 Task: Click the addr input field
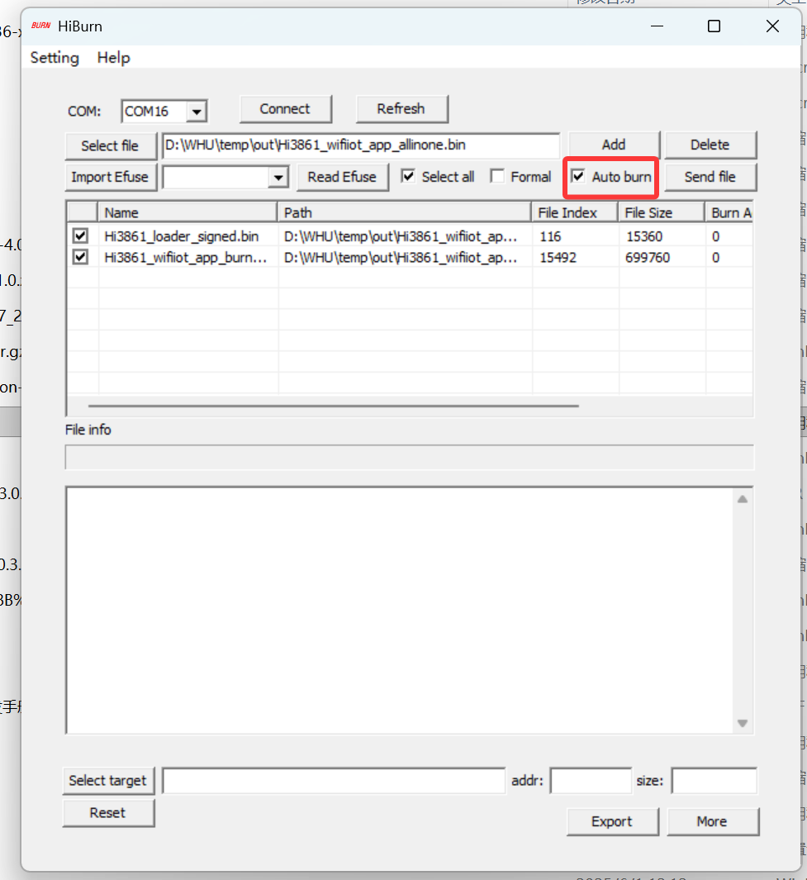pos(591,781)
